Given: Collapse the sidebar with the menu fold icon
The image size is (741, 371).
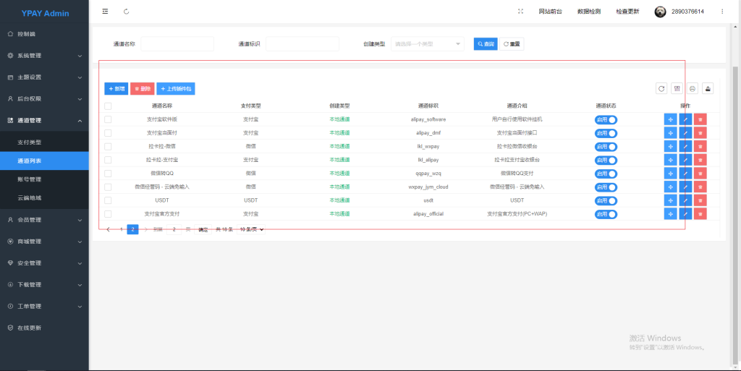Looking at the screenshot, I should pyautogui.click(x=105, y=12).
